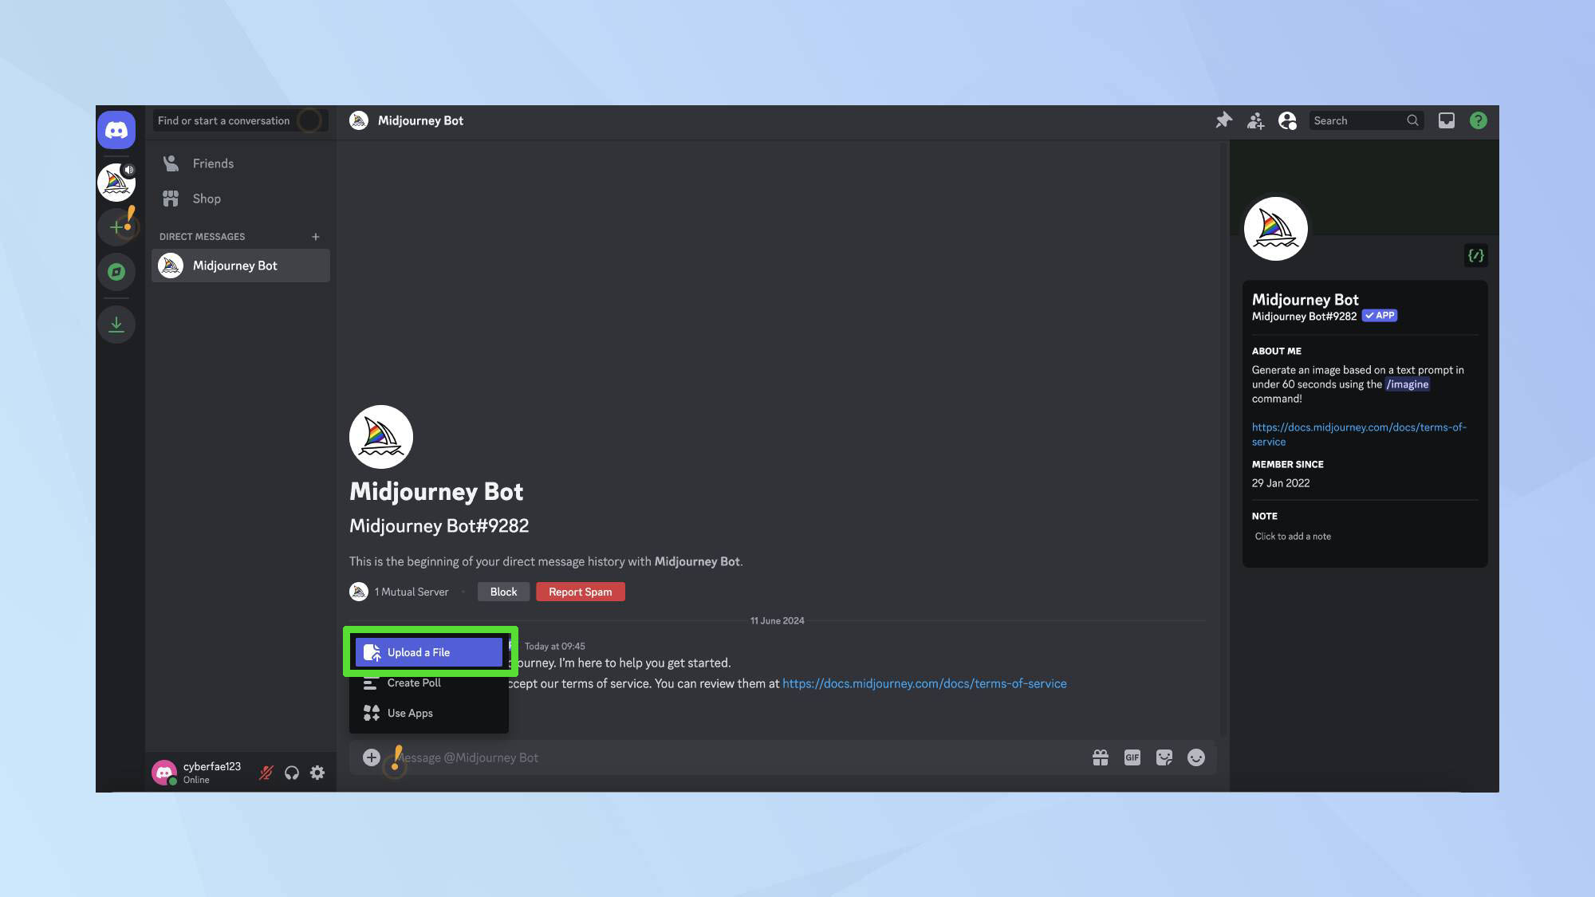Add a server with the plus icon
Viewport: 1595px width, 897px height.
(x=116, y=227)
